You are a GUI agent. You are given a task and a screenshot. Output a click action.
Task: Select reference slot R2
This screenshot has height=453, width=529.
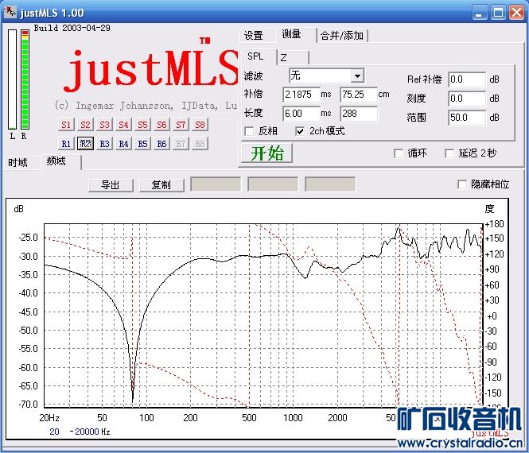coord(85,144)
